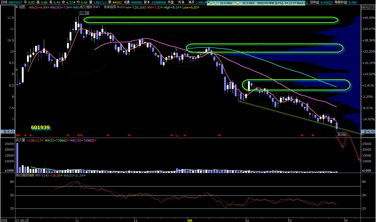Click the 日线 period label at bottom left
Image resolution: width=376 pixels, height=222 pixels.
pos(4,220)
